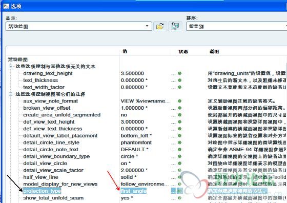Select the text_thickness option
The height and width of the screenshot is (203, 287).
coord(40,80)
